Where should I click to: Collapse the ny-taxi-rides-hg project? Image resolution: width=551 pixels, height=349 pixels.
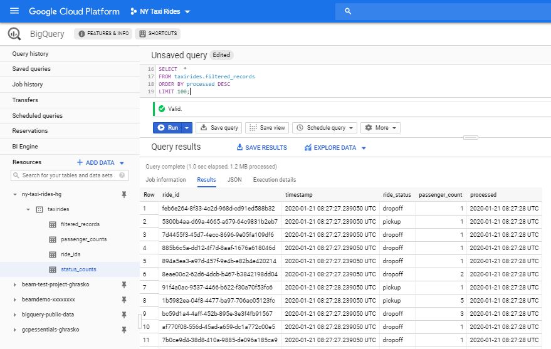click(15, 194)
